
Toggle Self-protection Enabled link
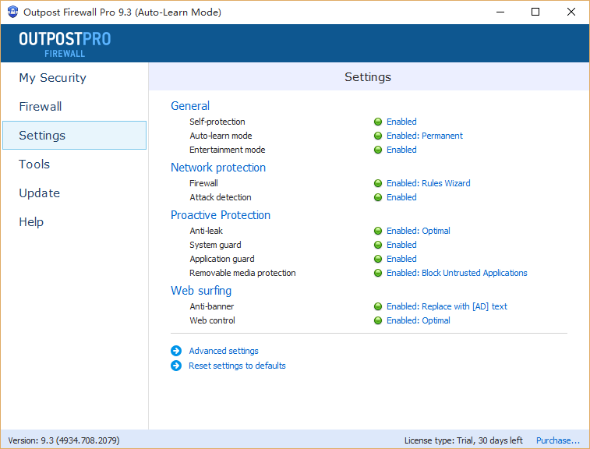click(x=401, y=122)
